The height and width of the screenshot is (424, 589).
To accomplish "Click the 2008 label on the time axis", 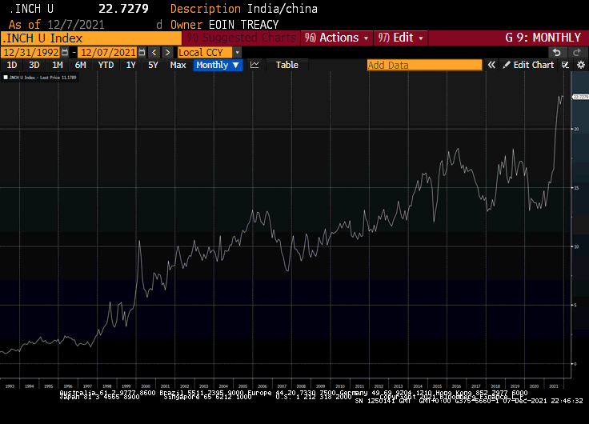I will pos(301,386).
